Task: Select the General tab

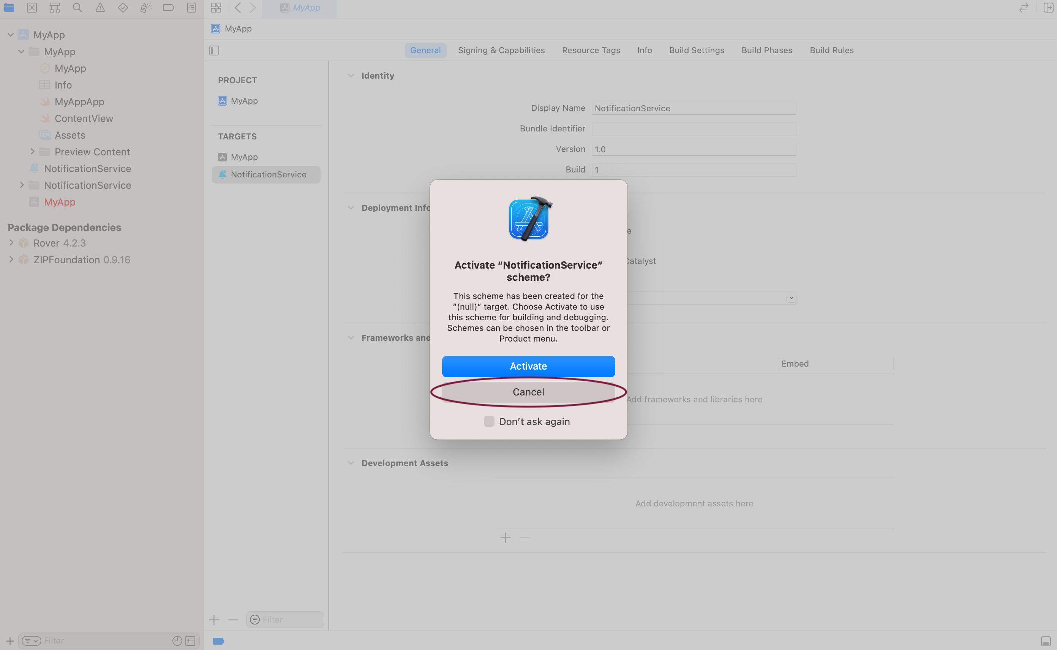Action: click(425, 50)
